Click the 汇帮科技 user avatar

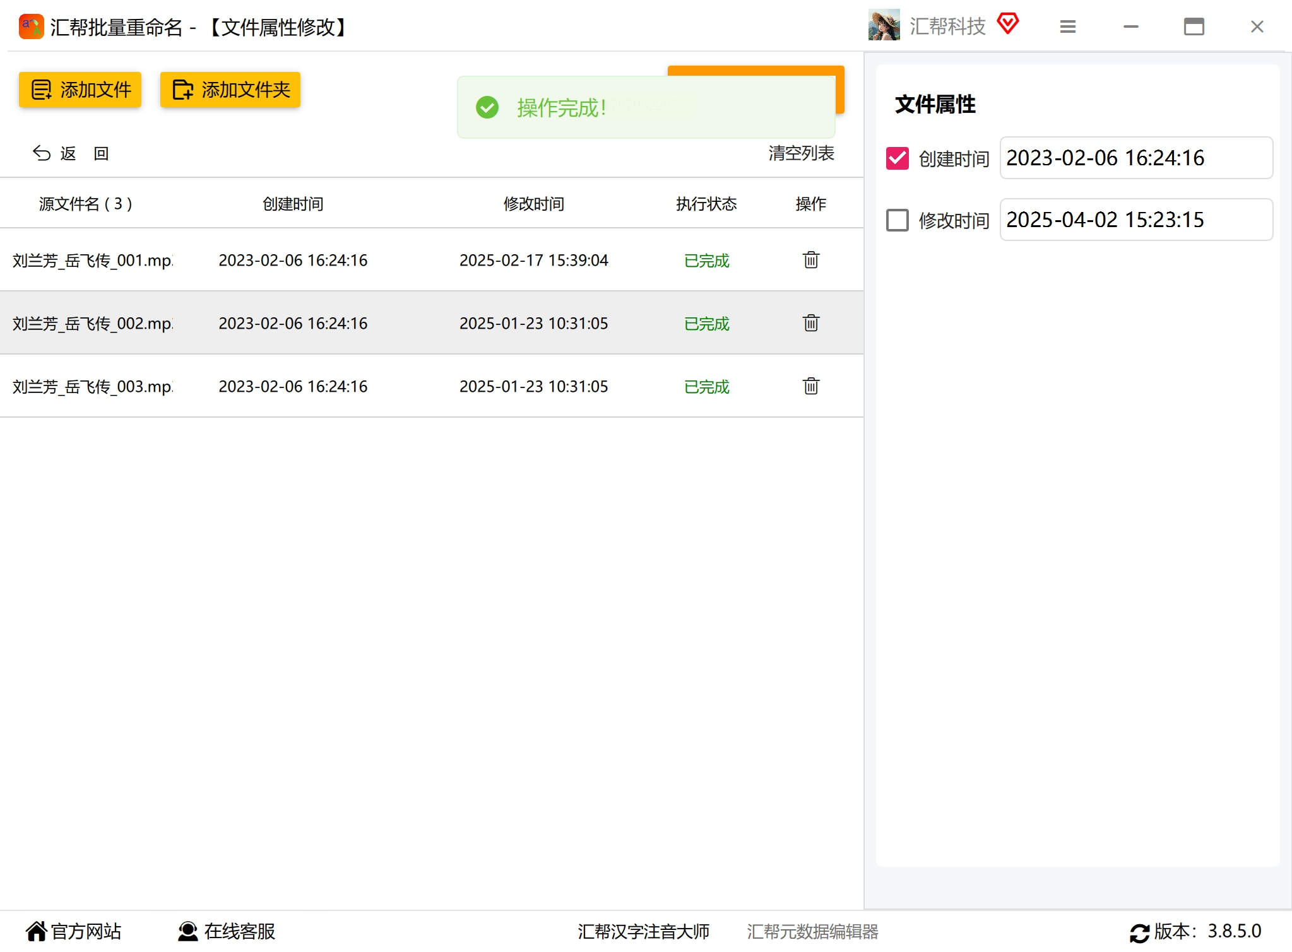coord(884,26)
